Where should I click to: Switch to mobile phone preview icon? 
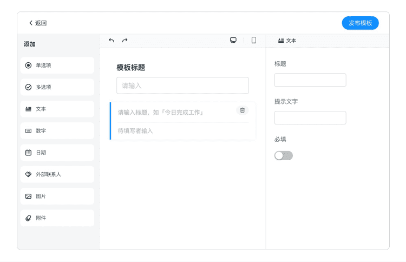253,41
